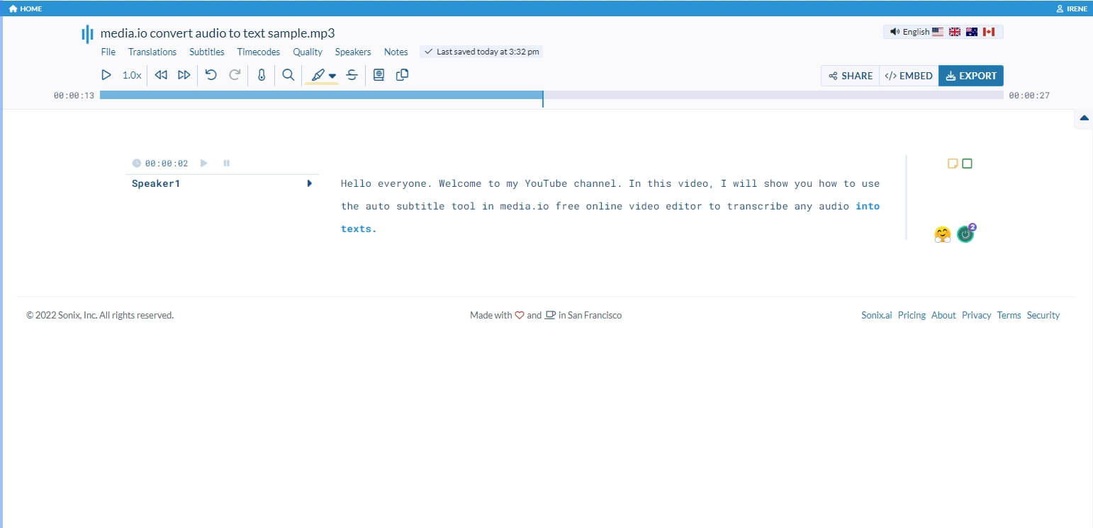Undo the last edit

pyautogui.click(x=211, y=74)
